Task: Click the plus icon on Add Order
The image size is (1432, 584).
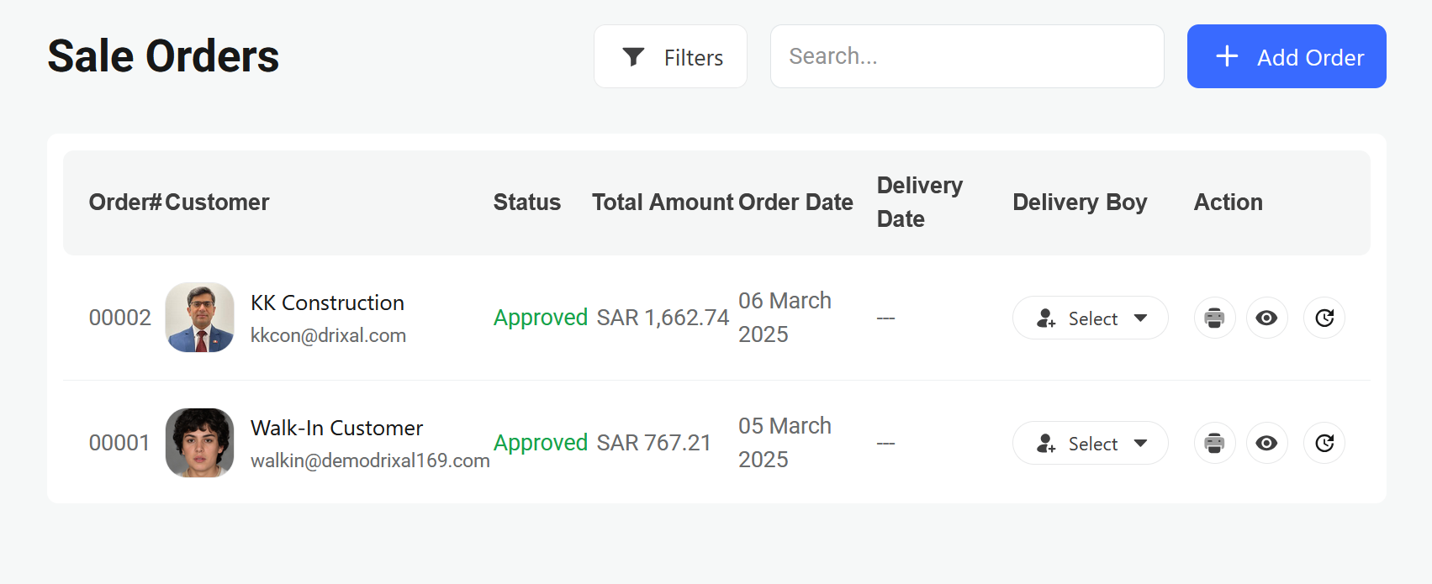Action: (1227, 56)
